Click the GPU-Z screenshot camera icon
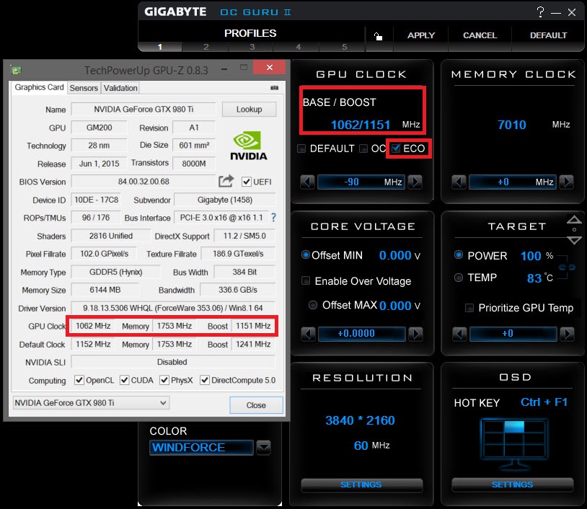This screenshot has height=509, width=587. (x=275, y=87)
